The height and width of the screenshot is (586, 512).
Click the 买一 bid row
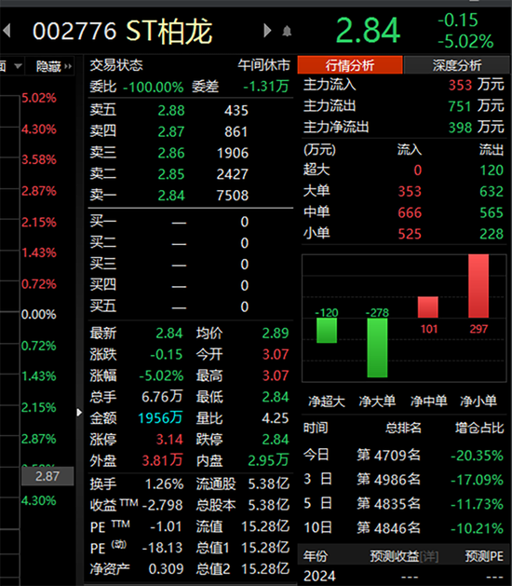tap(191, 222)
